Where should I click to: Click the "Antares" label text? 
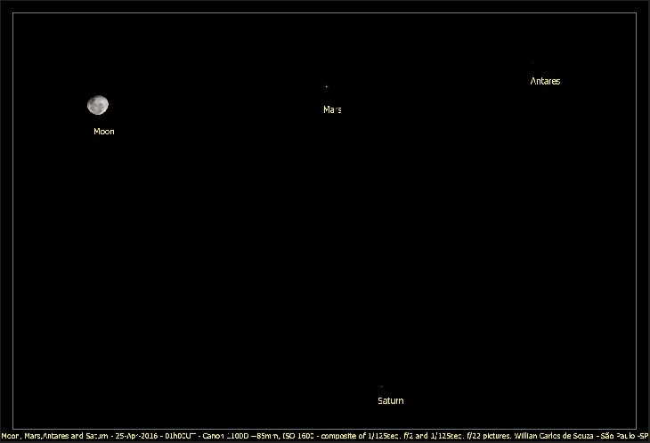[x=545, y=81]
